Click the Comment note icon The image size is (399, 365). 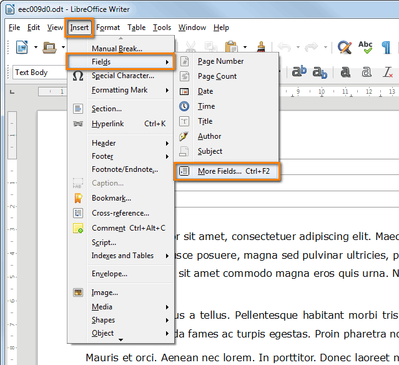coord(78,228)
